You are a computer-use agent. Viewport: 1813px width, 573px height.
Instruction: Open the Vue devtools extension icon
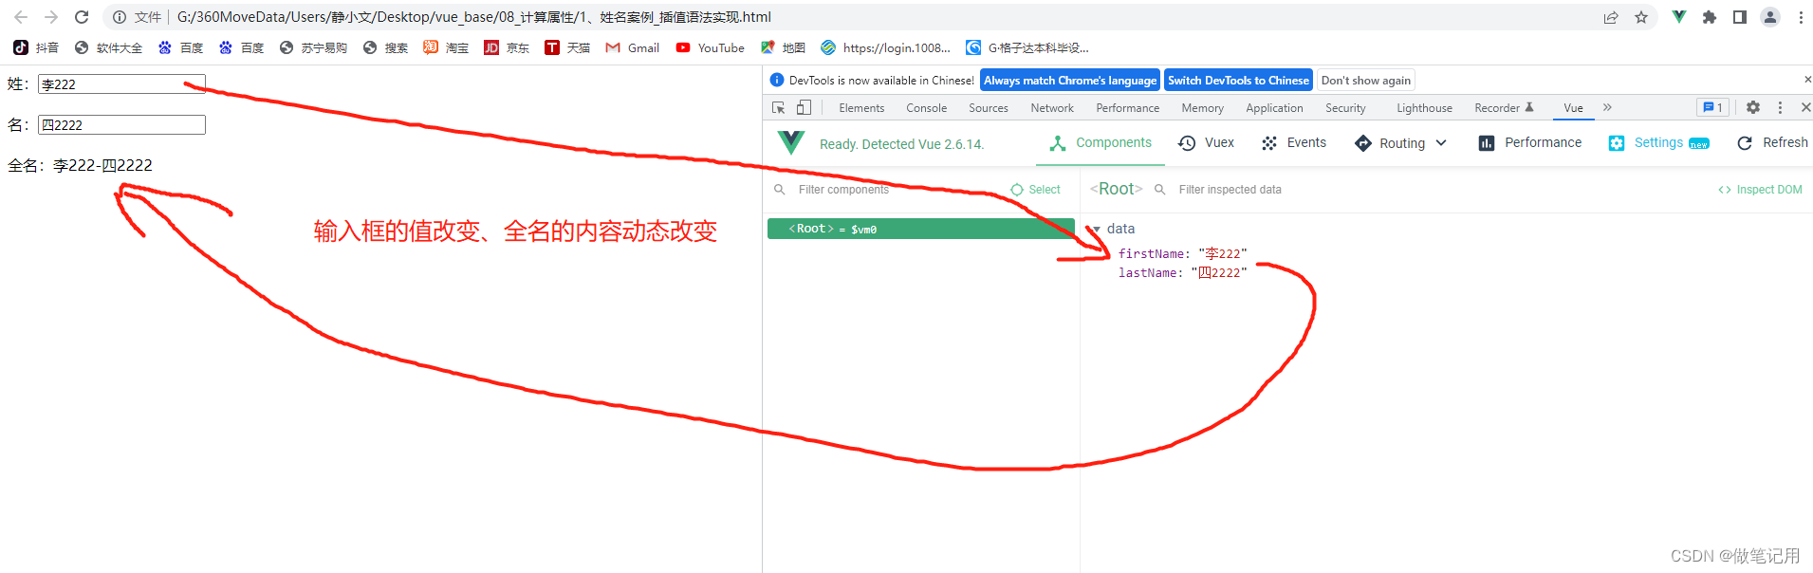[x=1679, y=17]
